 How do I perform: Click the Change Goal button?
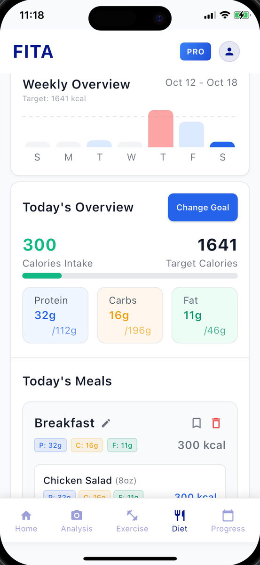(203, 207)
